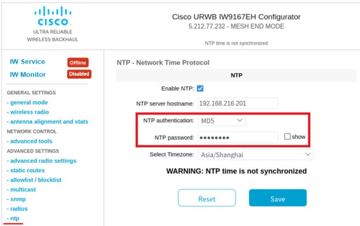
Task: Open the IW Monitor page
Action: (28, 75)
